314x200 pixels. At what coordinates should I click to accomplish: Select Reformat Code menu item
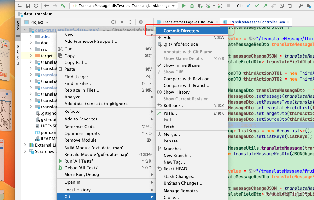coord(106,127)
